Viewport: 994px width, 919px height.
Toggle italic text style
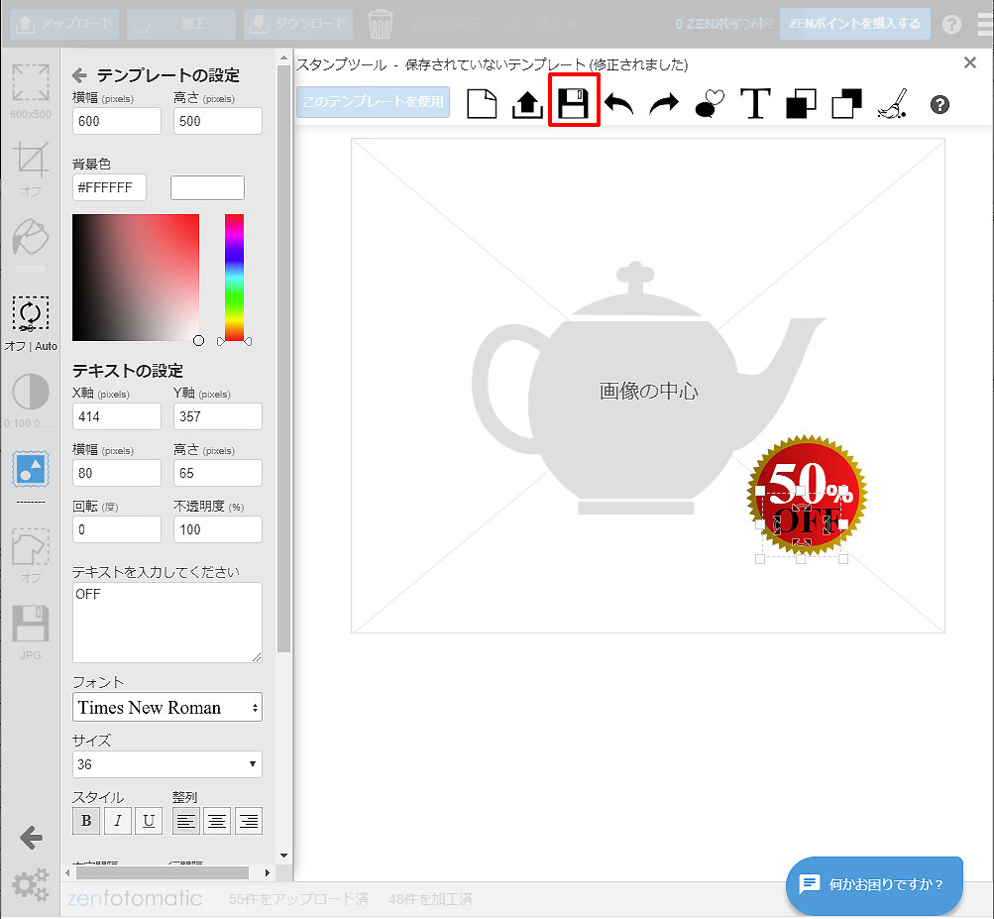(x=118, y=821)
